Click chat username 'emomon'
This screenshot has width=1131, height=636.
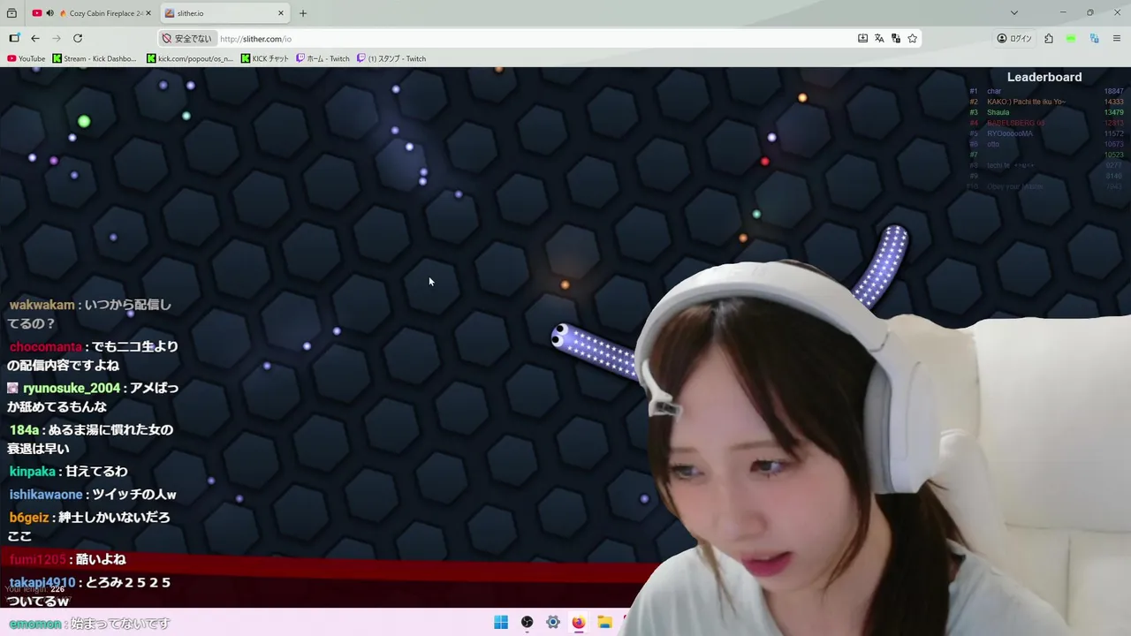35,624
